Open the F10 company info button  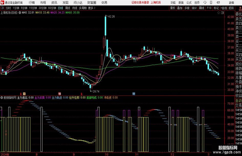coord(209,8)
